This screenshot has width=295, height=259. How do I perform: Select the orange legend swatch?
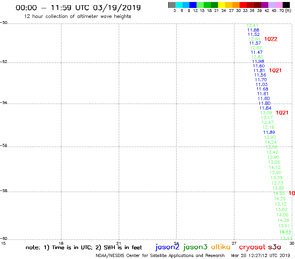click(236, 5)
